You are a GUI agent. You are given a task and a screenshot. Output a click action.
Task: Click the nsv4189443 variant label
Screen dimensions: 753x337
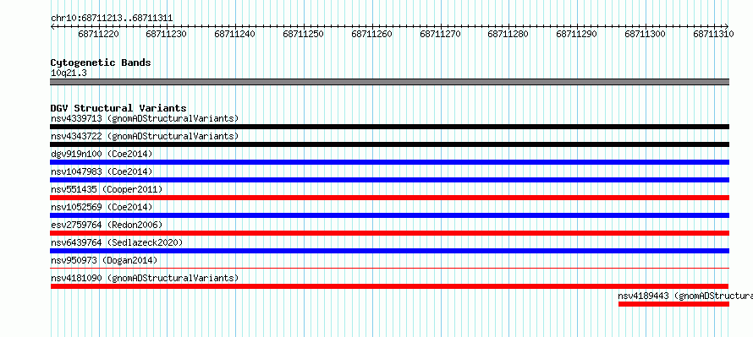pyautogui.click(x=685, y=296)
